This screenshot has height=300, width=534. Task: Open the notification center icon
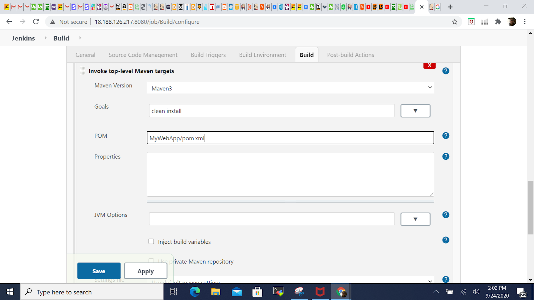point(522,292)
